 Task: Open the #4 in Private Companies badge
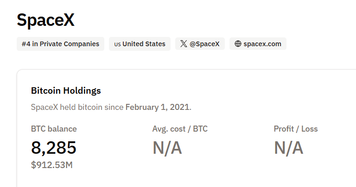click(60, 44)
